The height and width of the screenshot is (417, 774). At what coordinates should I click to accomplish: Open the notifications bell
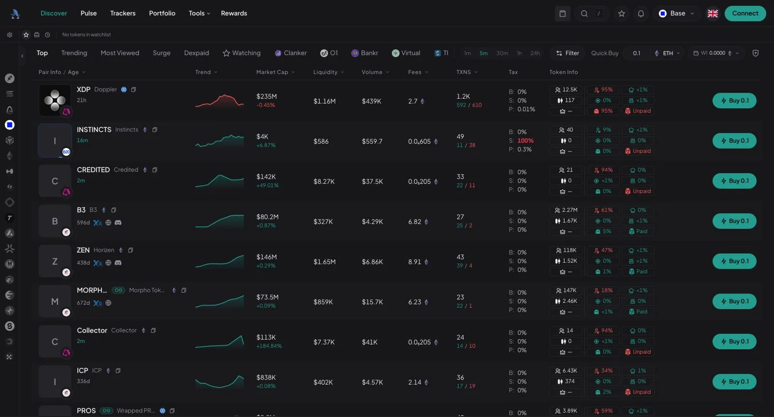coord(641,14)
